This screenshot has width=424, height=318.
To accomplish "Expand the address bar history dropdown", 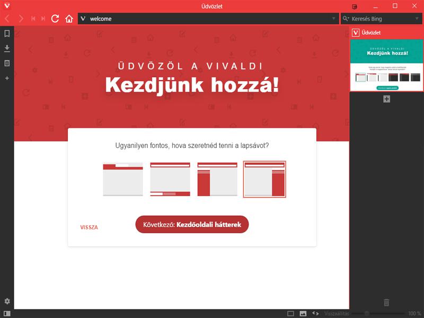I will coord(334,19).
